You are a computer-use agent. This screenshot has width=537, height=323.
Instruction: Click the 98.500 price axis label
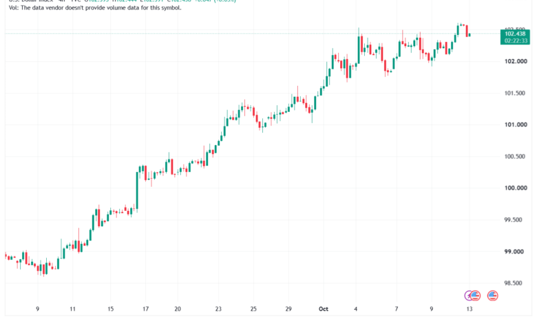[x=514, y=283]
